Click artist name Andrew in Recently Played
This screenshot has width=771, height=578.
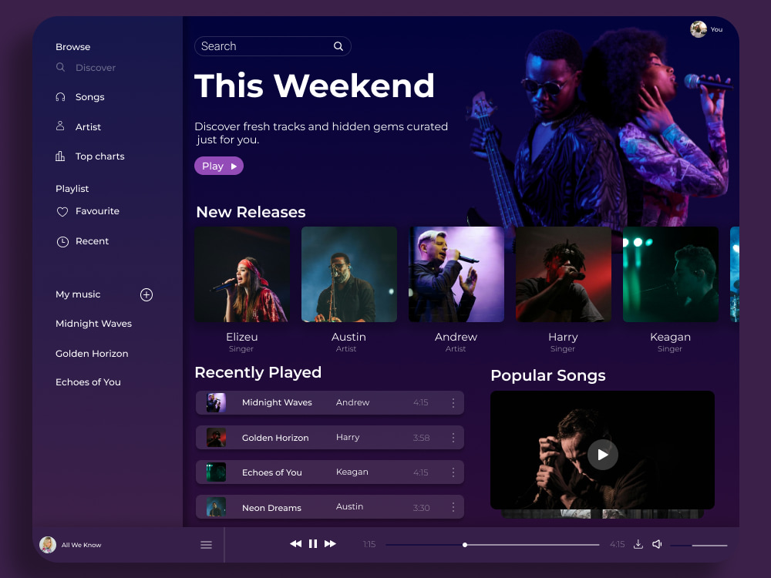[x=352, y=402]
